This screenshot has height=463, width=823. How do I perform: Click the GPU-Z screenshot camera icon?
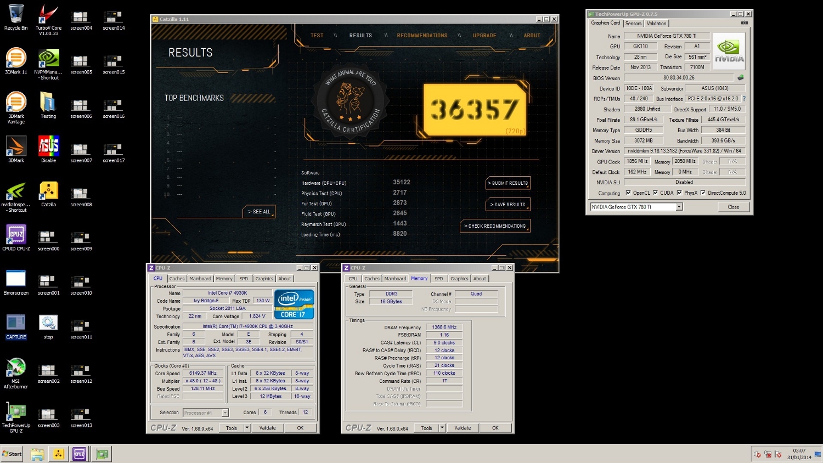[x=744, y=23]
